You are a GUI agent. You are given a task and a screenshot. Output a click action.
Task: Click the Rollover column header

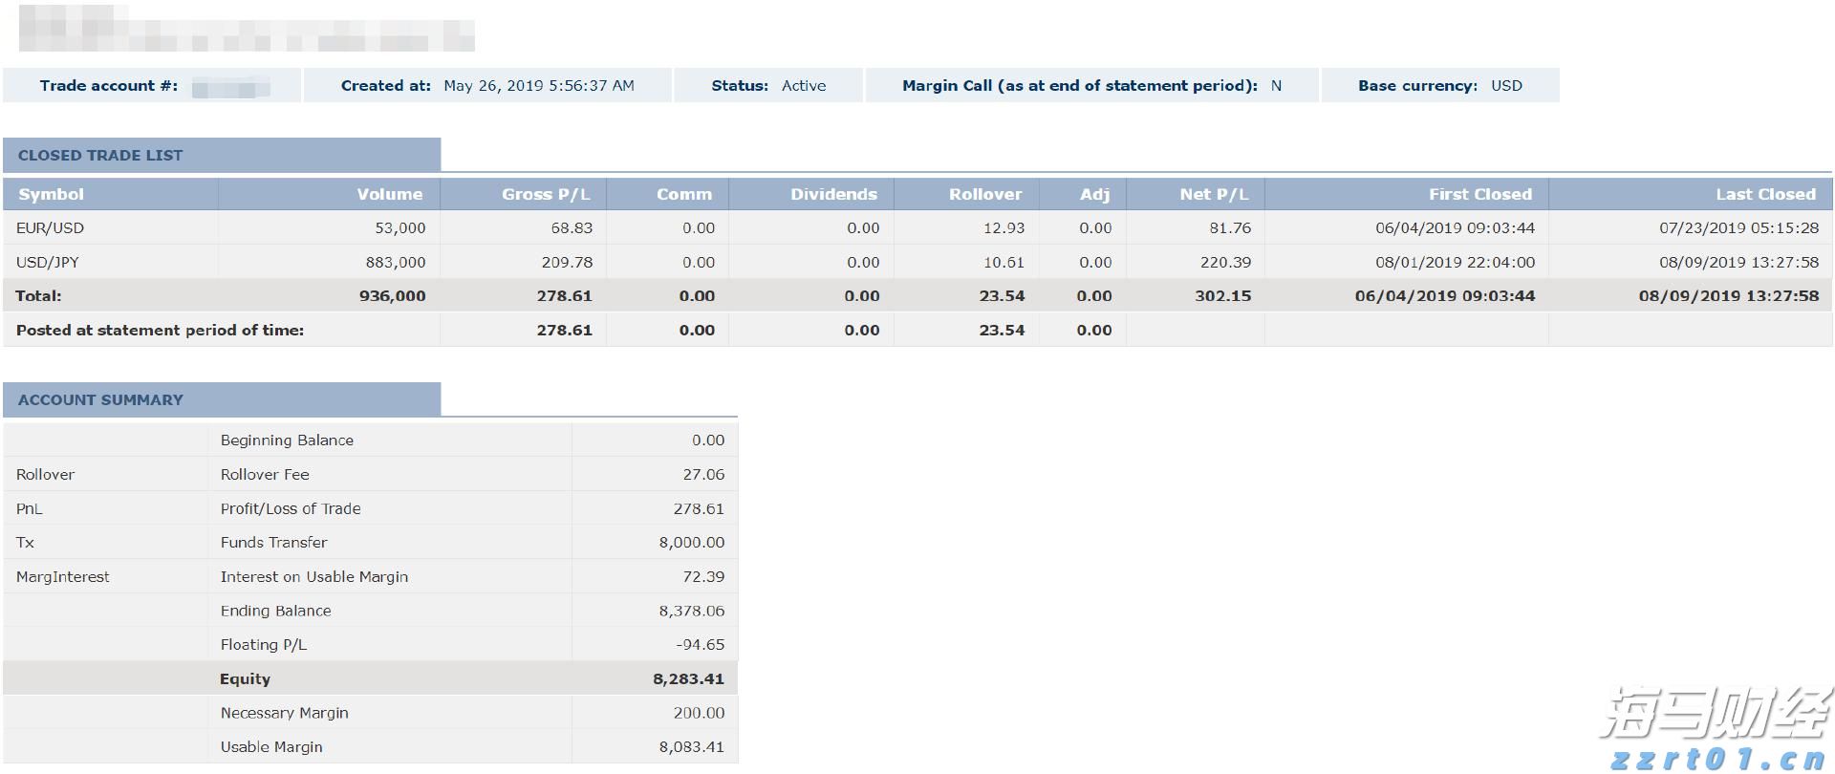pos(984,194)
